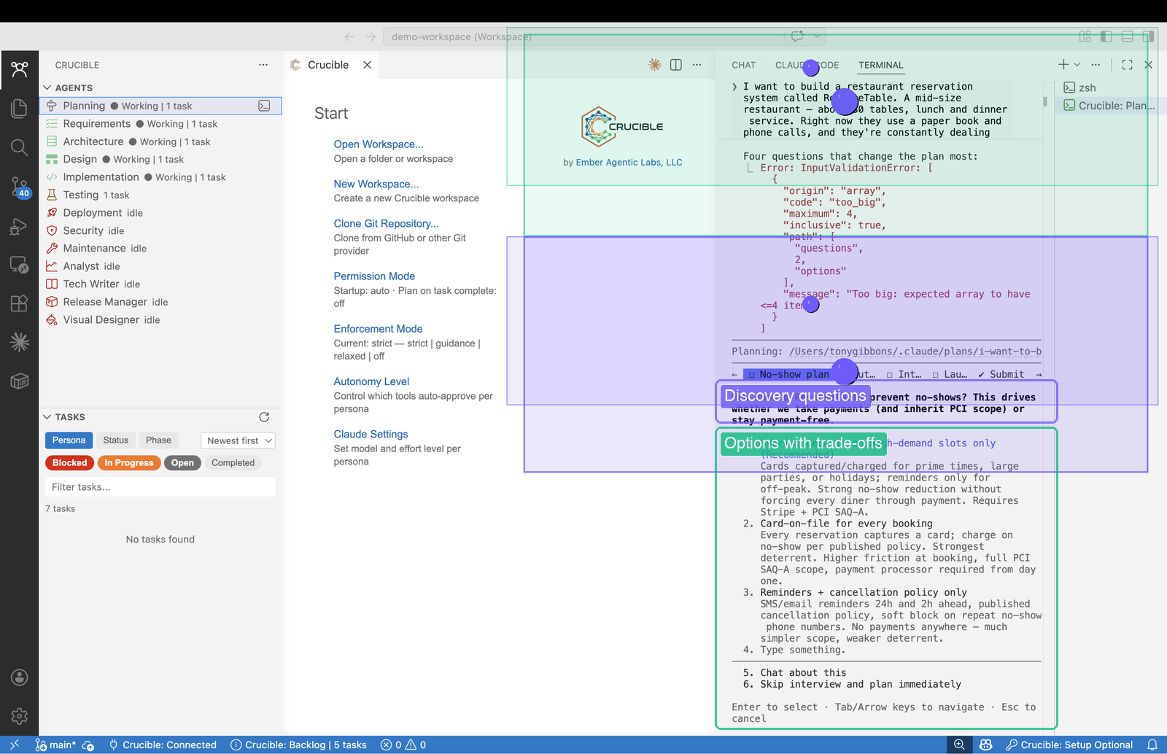
Task: Open the Explorer icon in activity bar
Action: point(20,109)
